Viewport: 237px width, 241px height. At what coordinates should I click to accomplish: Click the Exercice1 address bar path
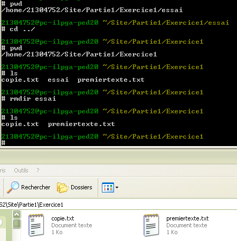[x=32, y=205]
